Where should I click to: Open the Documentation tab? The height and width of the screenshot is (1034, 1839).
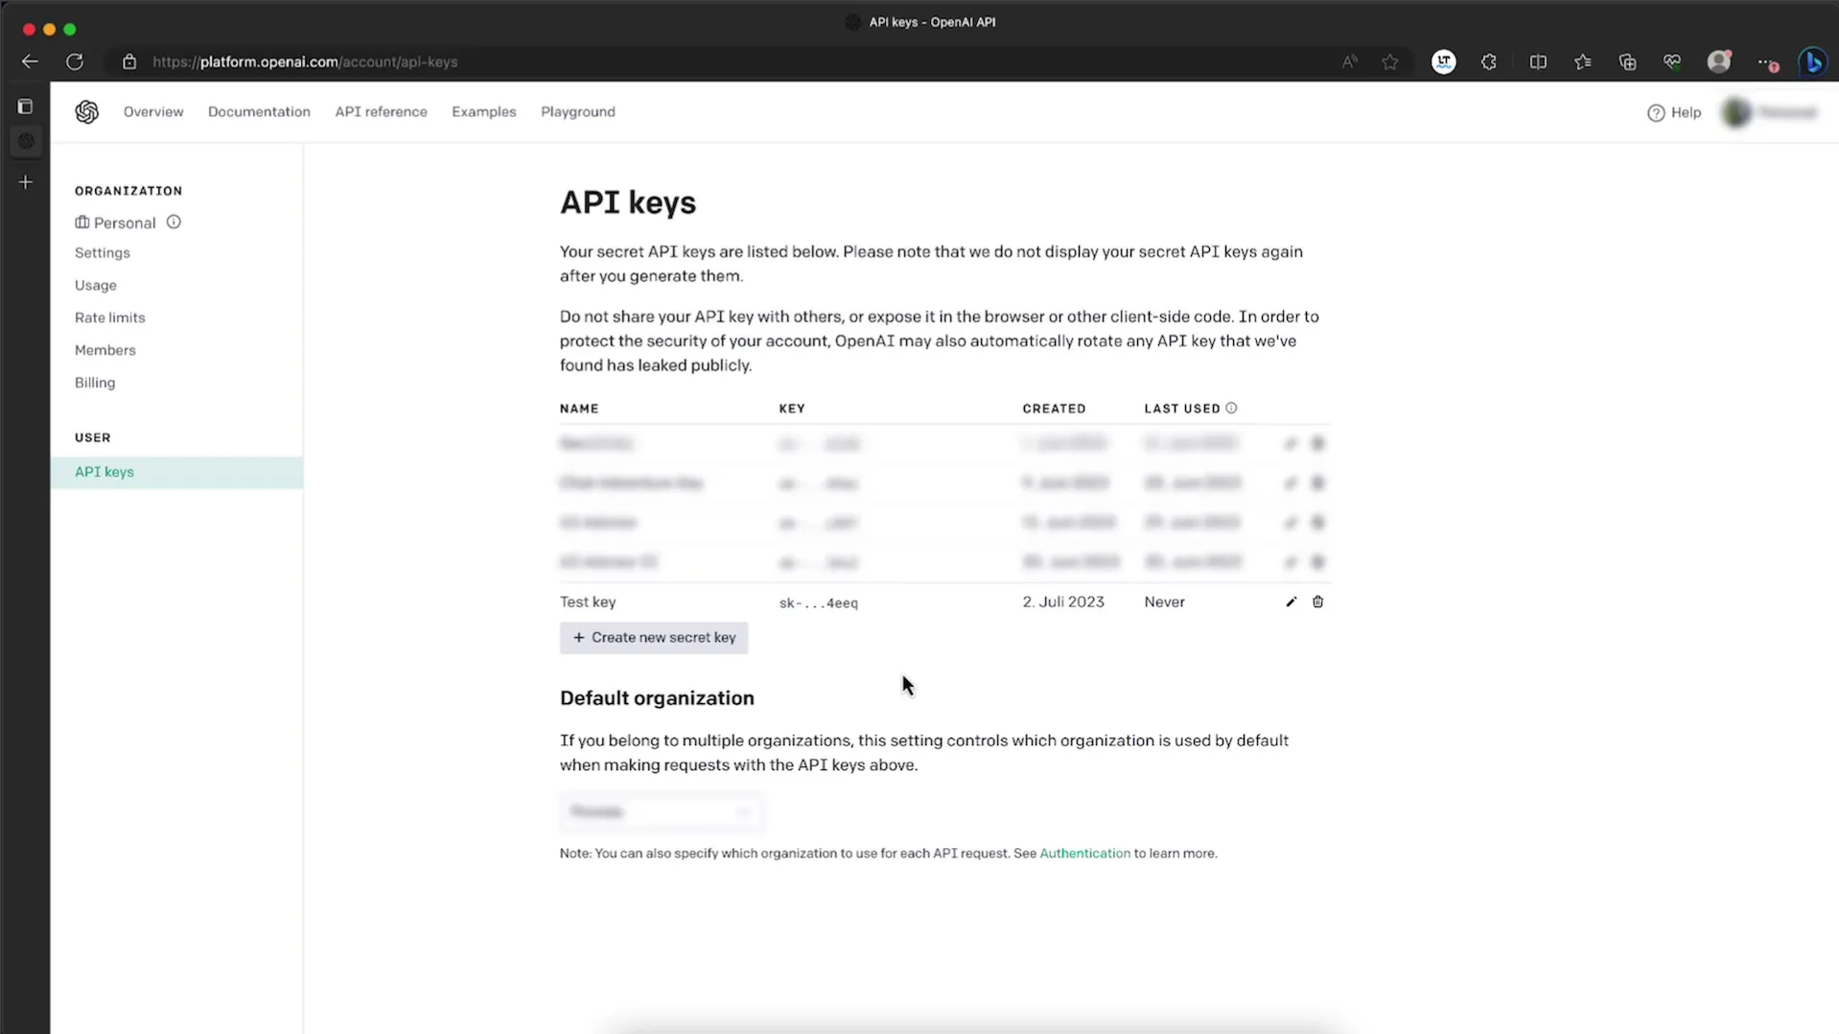[x=259, y=111]
